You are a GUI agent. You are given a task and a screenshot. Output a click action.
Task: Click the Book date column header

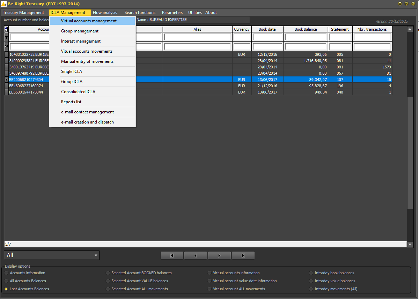(267, 29)
